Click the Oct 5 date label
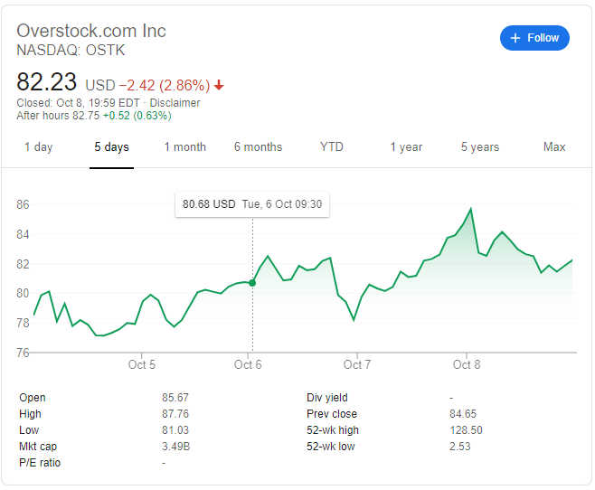595x490 pixels. [142, 365]
